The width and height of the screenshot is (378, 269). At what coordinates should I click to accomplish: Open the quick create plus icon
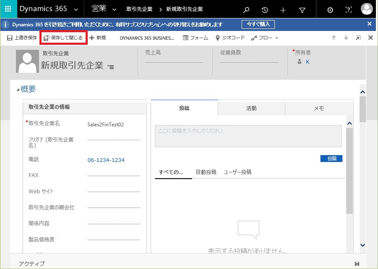[x=283, y=10]
